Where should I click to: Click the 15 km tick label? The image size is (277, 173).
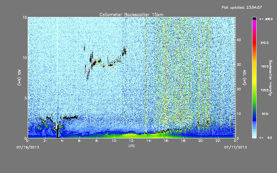[x=25, y=17]
